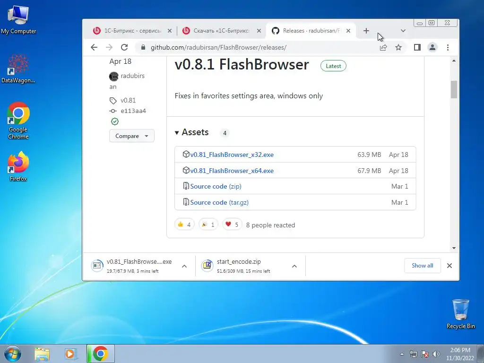The height and width of the screenshot is (363, 484).
Task: Expand options for start_encode.zip download
Action: (x=294, y=266)
